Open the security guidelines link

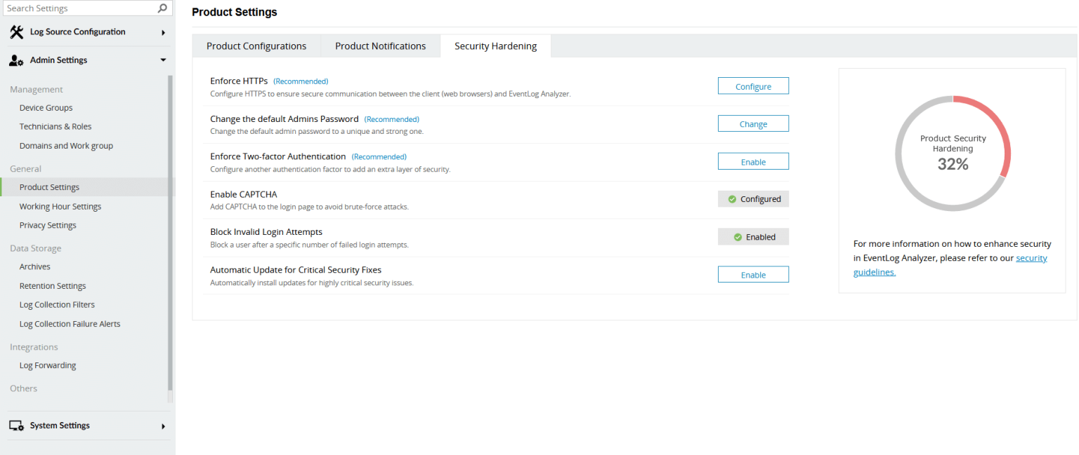pos(1031,259)
